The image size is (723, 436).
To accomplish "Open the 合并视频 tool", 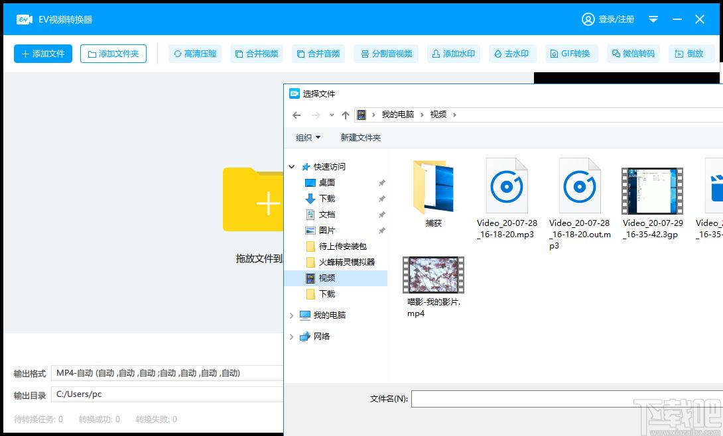I will click(257, 54).
